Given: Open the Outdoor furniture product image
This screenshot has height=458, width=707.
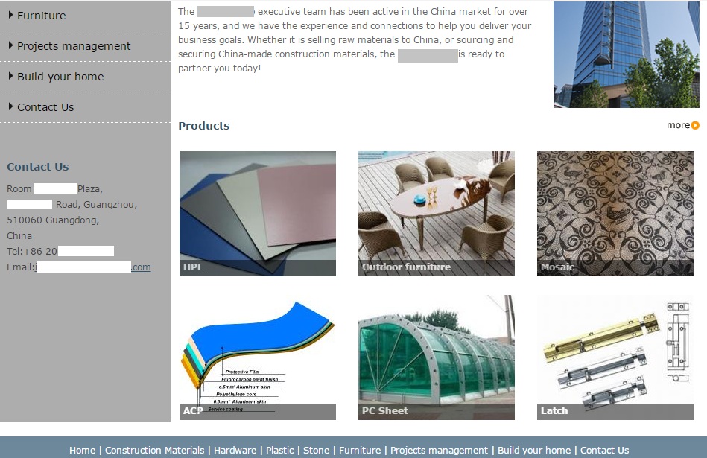Looking at the screenshot, I should pos(436,214).
